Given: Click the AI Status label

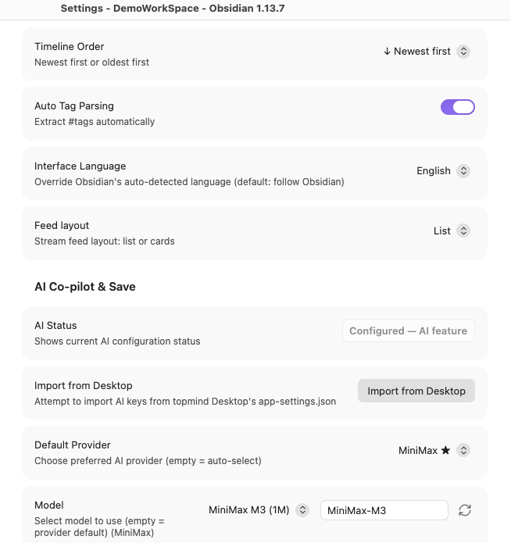Looking at the screenshot, I should pyautogui.click(x=55, y=326).
